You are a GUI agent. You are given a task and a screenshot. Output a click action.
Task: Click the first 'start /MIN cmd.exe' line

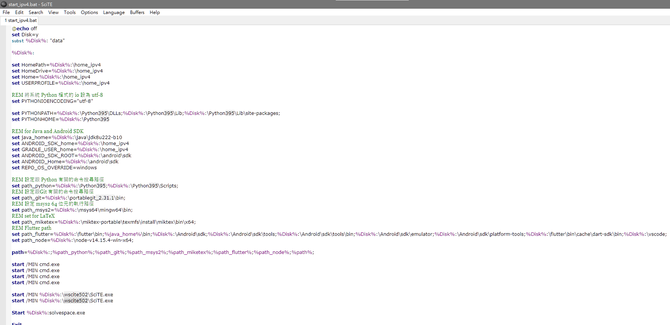pyautogui.click(x=36, y=265)
